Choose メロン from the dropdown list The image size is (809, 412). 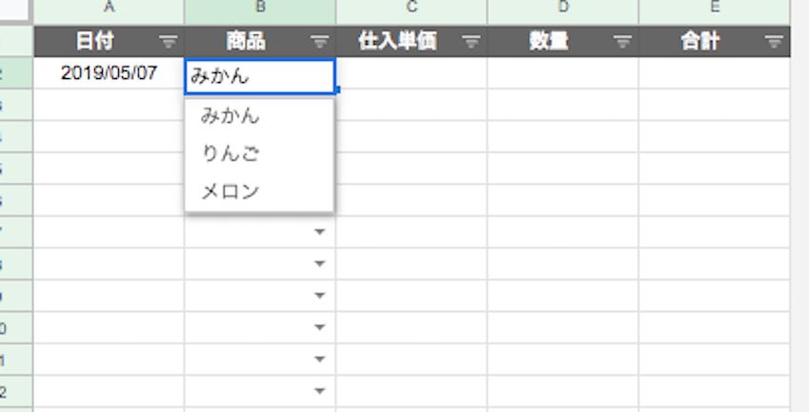point(230,191)
